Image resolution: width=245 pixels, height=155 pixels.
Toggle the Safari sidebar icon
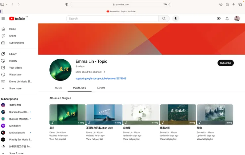pyautogui.click(x=2, y=4)
